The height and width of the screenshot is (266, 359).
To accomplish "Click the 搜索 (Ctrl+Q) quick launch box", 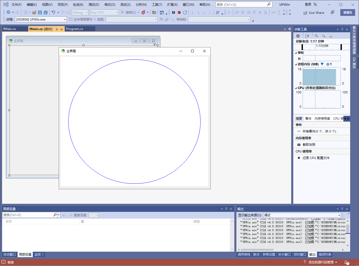I will (243, 4).
